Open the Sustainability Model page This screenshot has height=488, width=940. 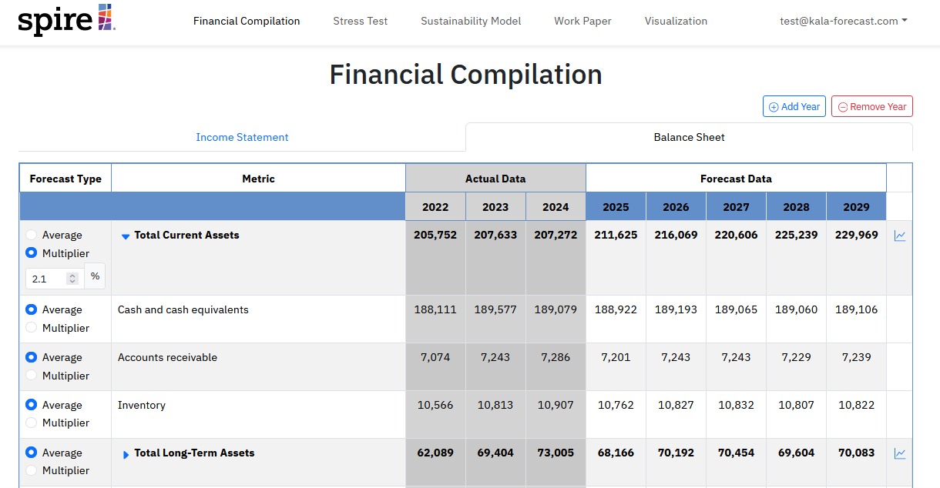pyautogui.click(x=471, y=21)
